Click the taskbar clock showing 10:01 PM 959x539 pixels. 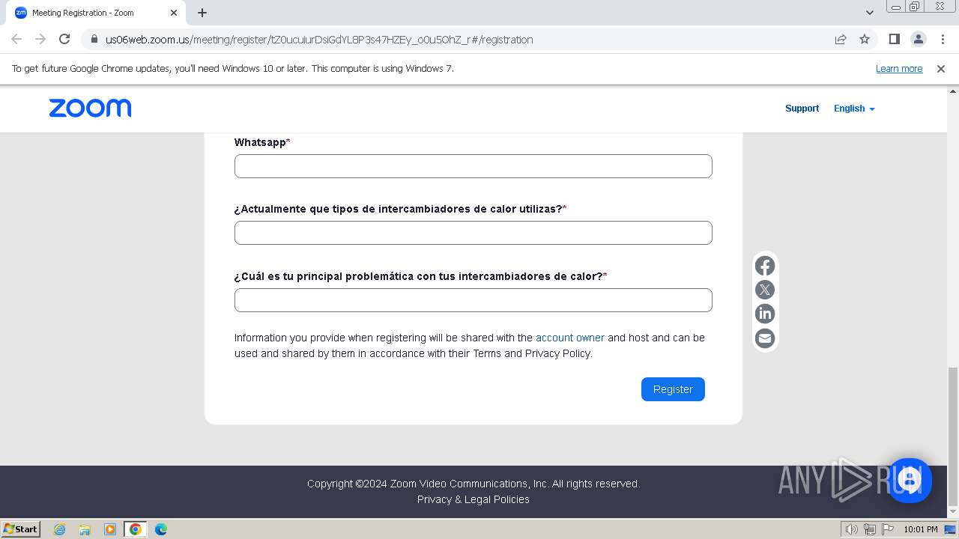[x=921, y=529]
